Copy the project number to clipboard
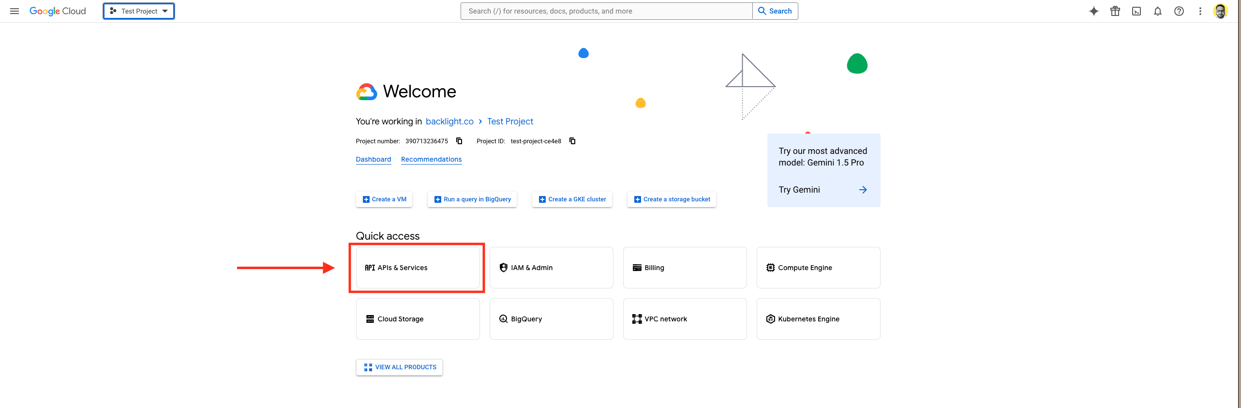This screenshot has width=1241, height=408. click(459, 141)
